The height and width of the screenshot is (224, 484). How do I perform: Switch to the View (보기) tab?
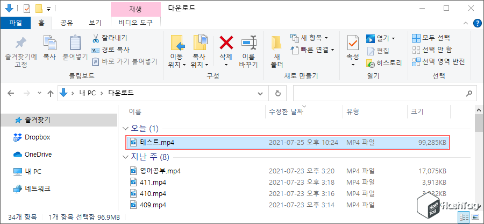[x=95, y=22]
